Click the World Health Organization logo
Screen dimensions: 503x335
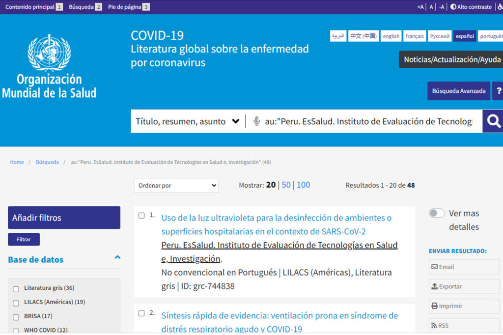pos(49,66)
